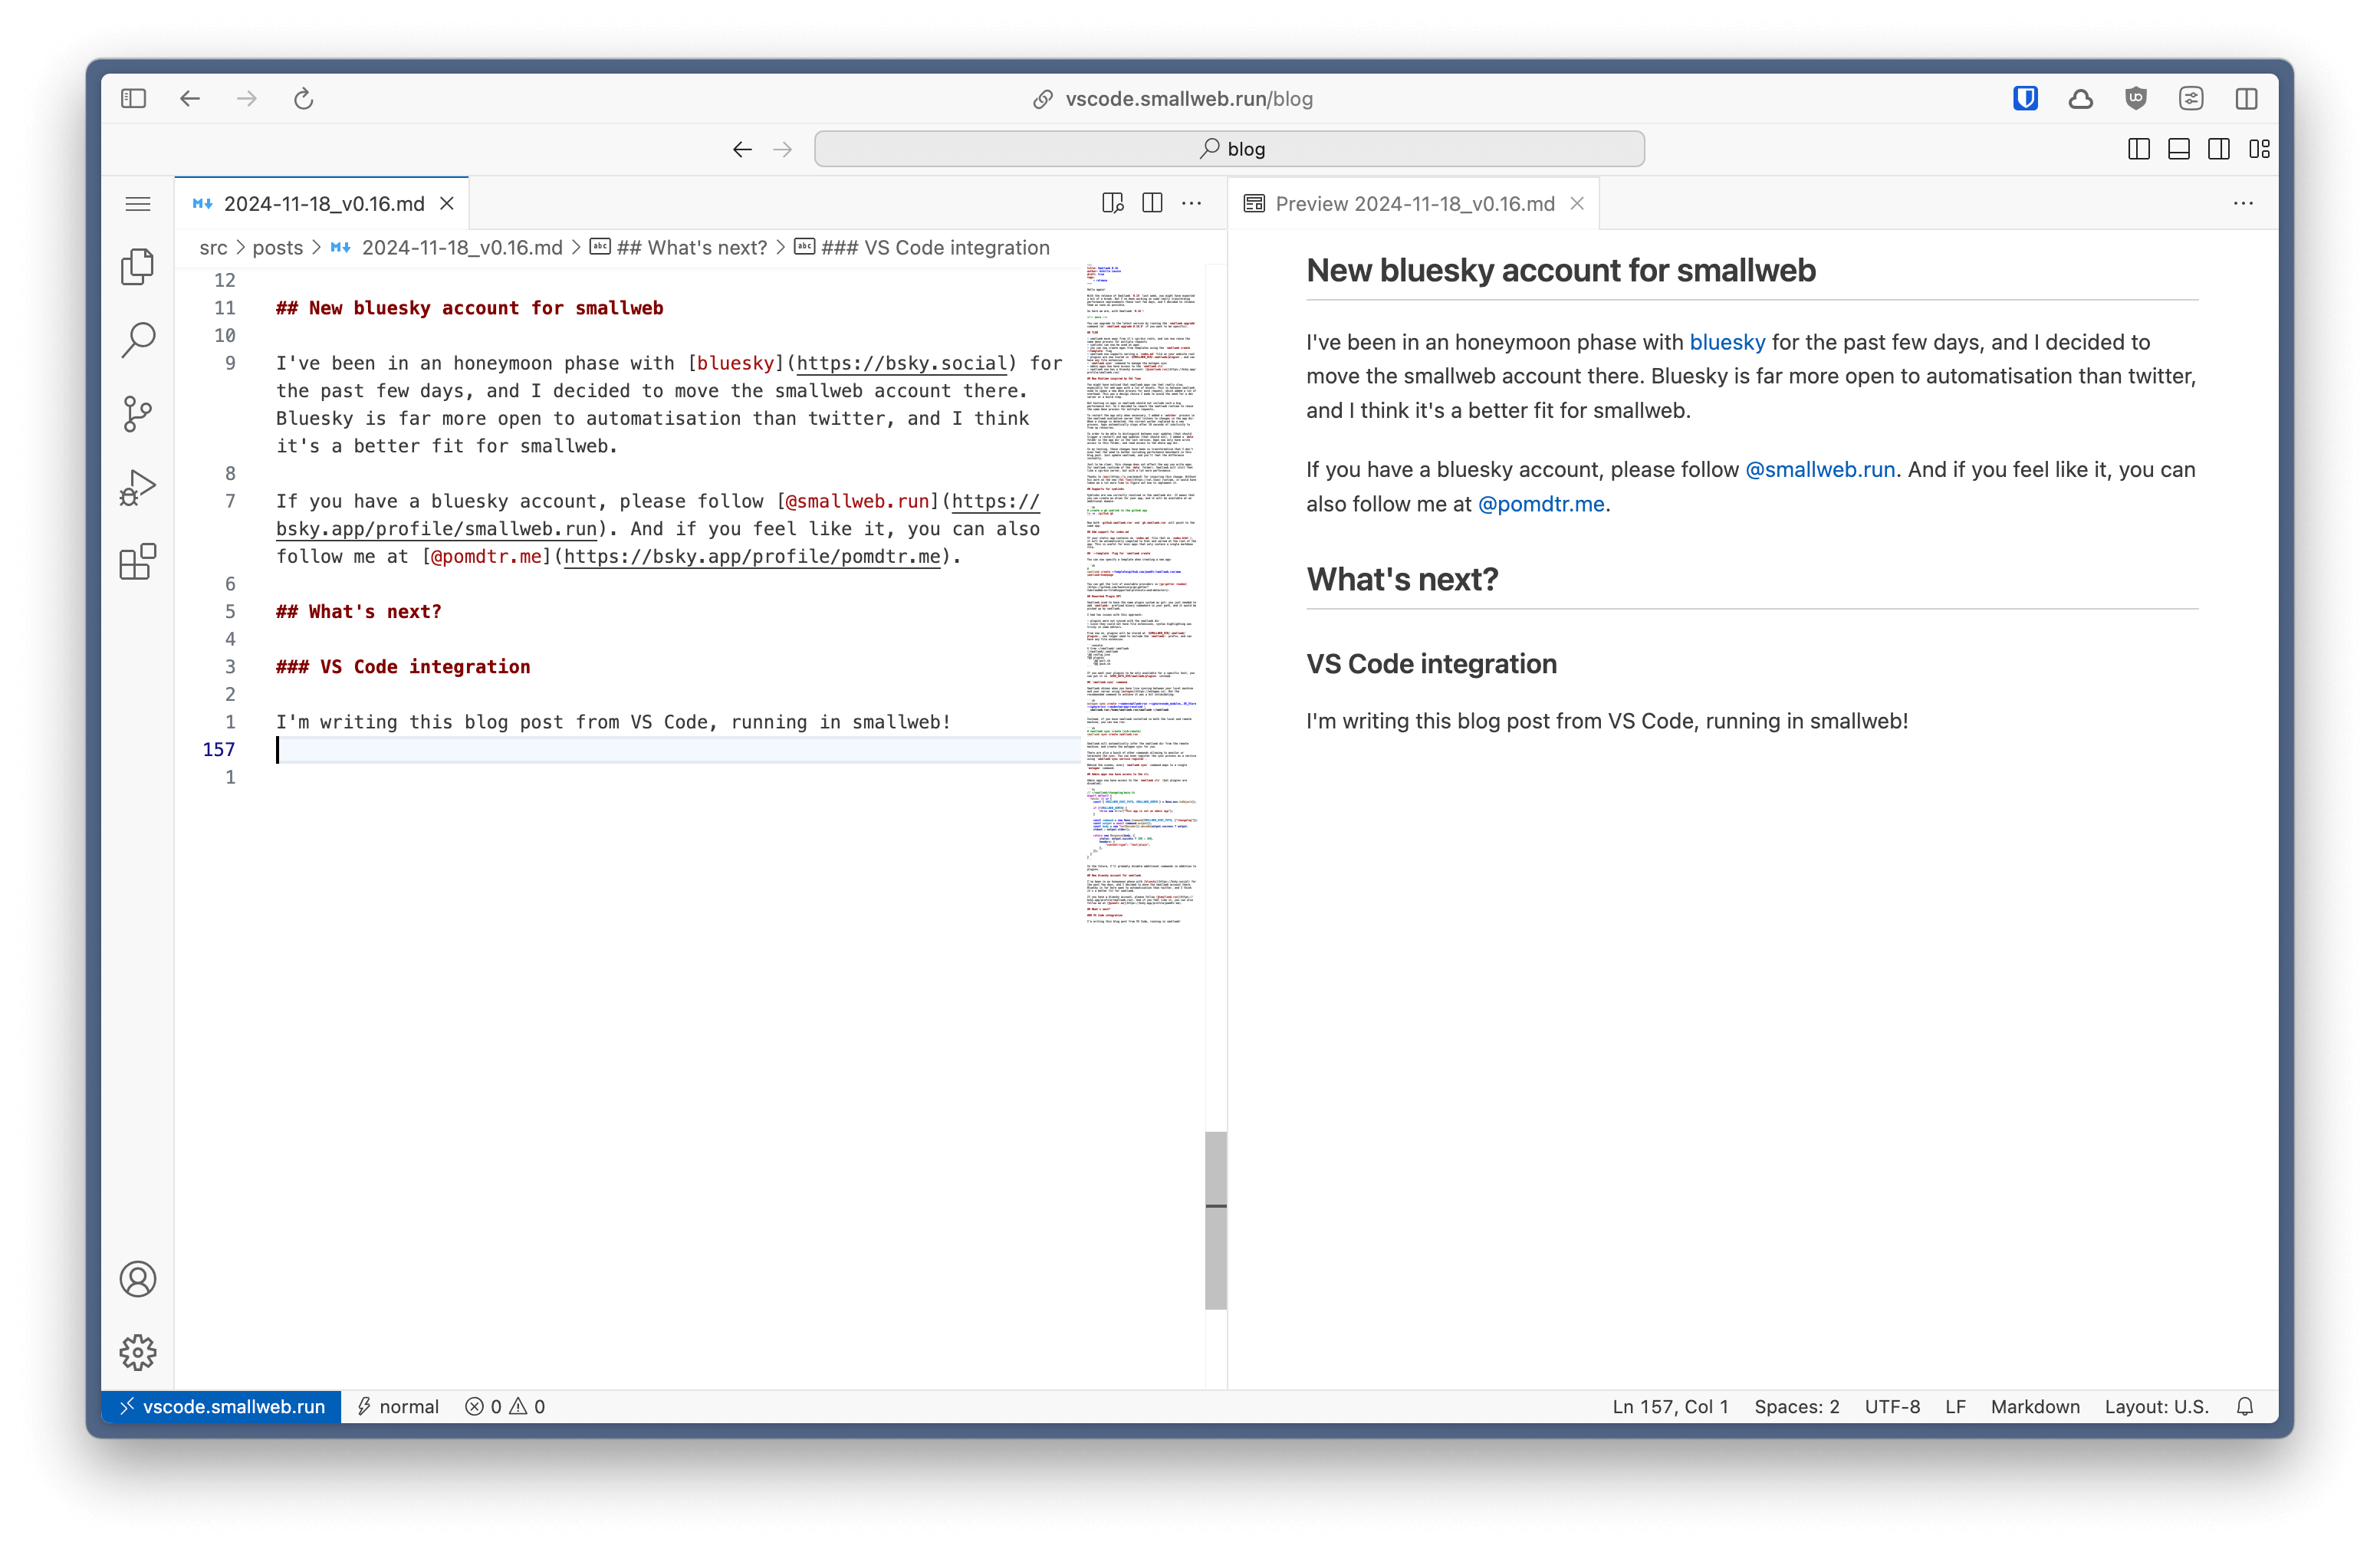Change indentation via Spaces: 2

click(x=1796, y=1406)
